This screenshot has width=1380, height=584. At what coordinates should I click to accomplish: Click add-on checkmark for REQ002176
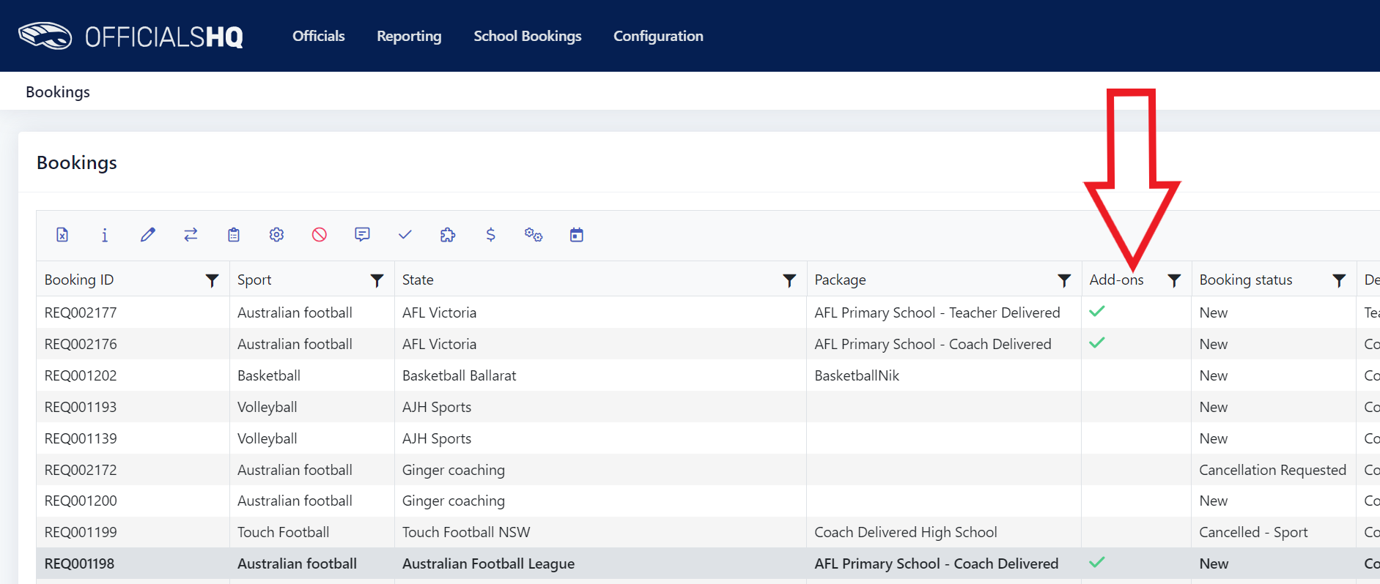coord(1097,342)
